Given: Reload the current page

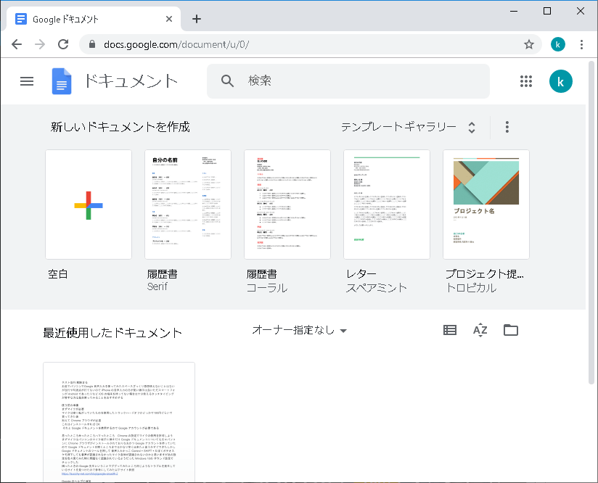Looking at the screenshot, I should 63,44.
